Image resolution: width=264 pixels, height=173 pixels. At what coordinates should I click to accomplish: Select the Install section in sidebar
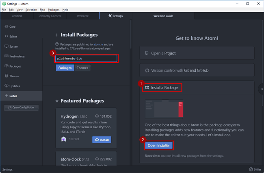pyautogui.click(x=21, y=96)
